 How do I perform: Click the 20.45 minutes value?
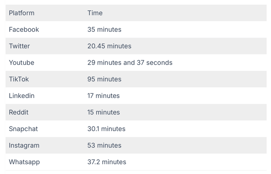(x=109, y=46)
